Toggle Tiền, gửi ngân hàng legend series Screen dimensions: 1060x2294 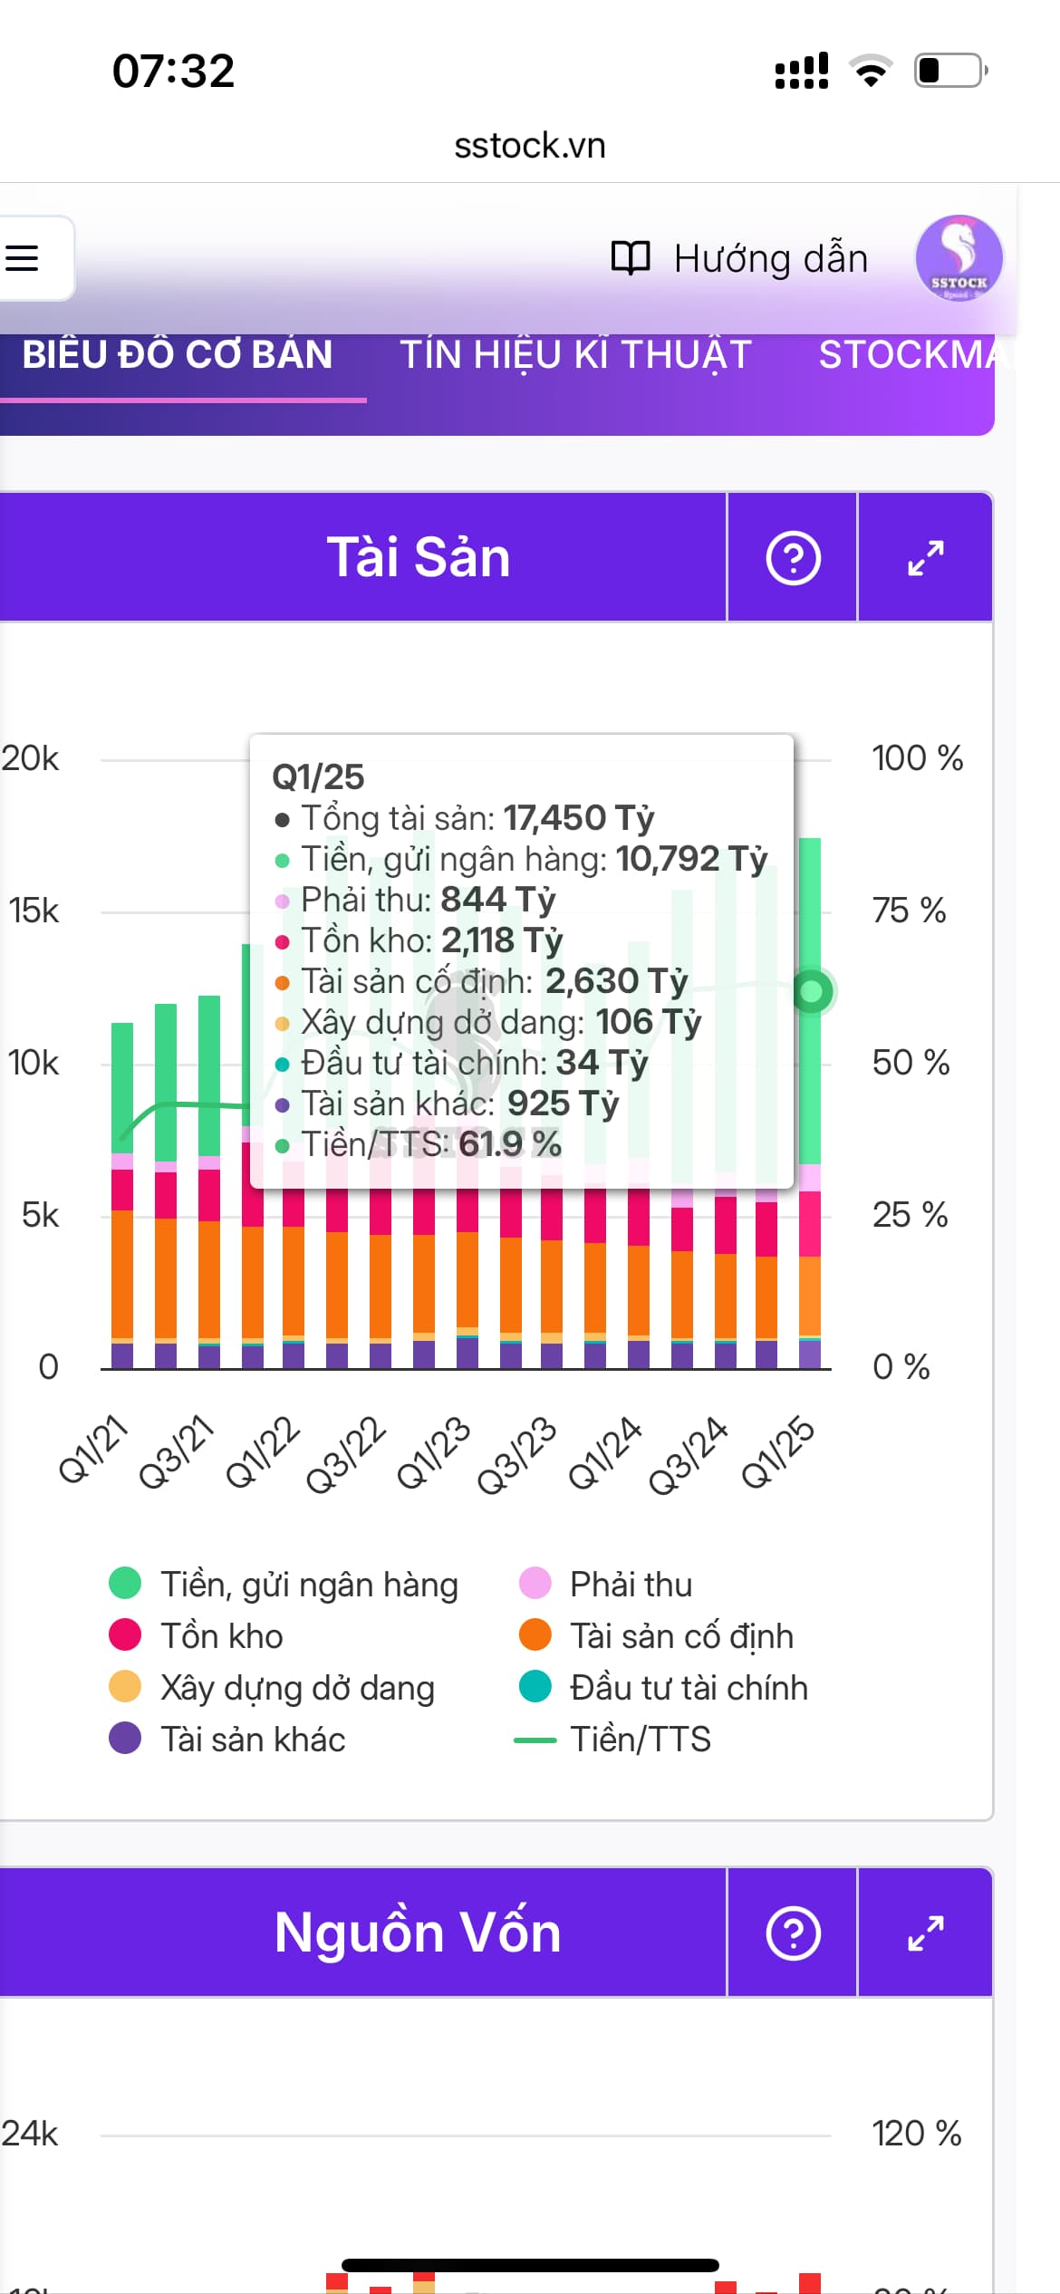tap(308, 1585)
